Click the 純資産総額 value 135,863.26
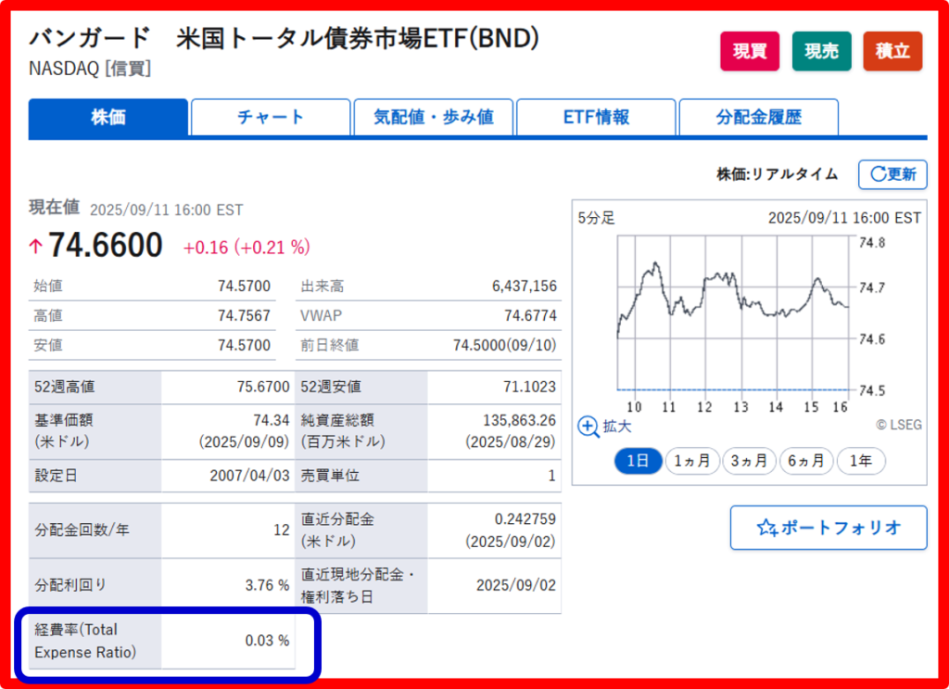This screenshot has height=689, width=949. (519, 420)
